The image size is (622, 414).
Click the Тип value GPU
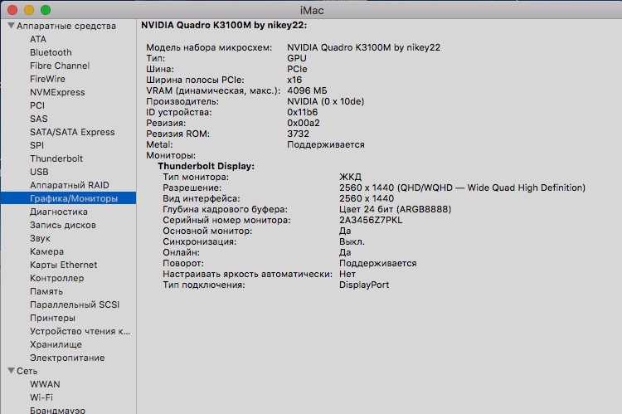tap(297, 58)
